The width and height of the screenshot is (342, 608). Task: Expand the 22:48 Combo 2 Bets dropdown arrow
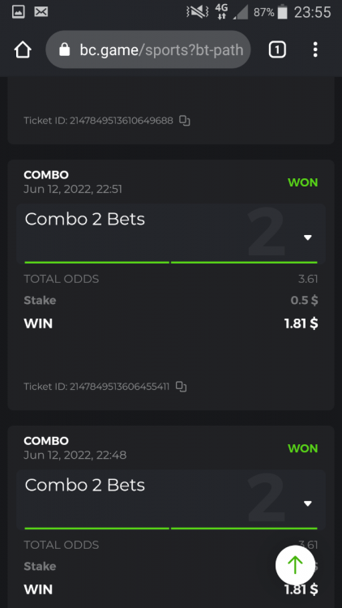point(307,503)
